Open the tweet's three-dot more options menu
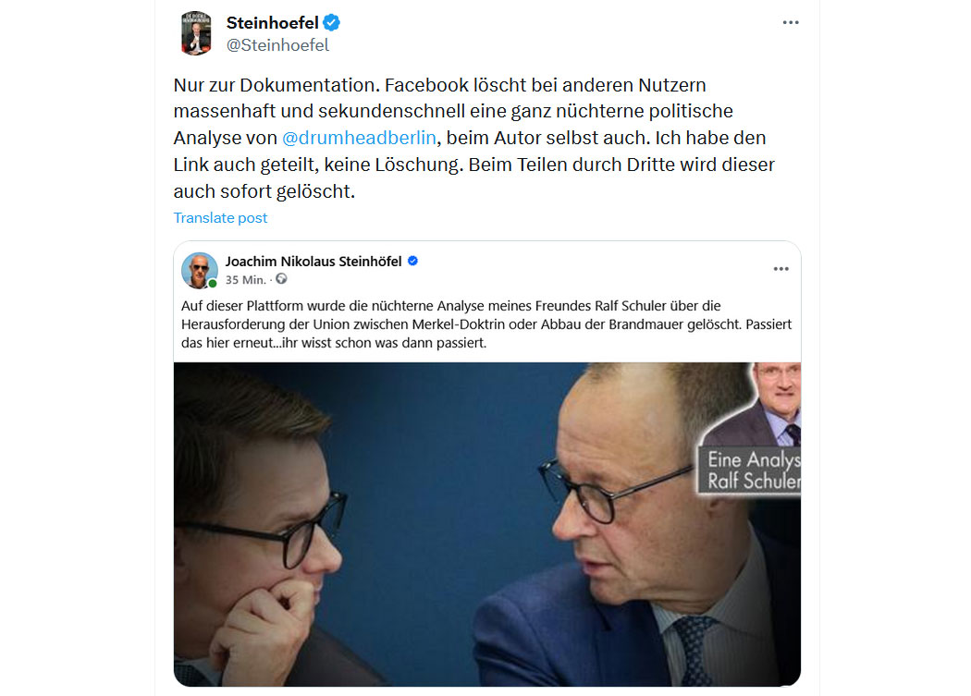The width and height of the screenshot is (971, 696). pos(790,23)
